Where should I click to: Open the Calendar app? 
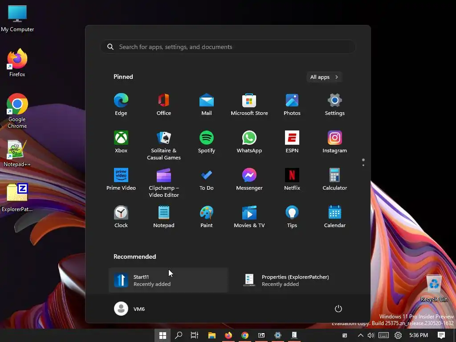(x=335, y=217)
